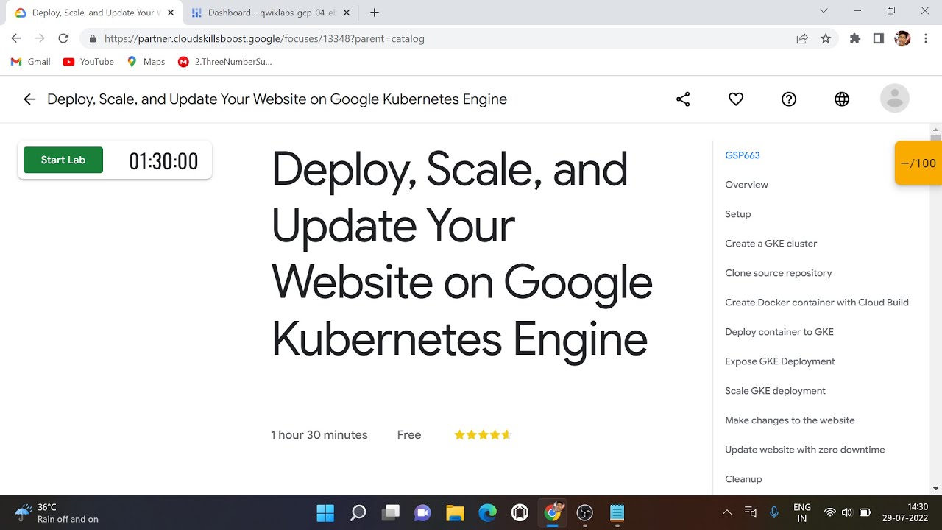The image size is (942, 530).
Task: Click the address bar URL
Action: (264, 38)
